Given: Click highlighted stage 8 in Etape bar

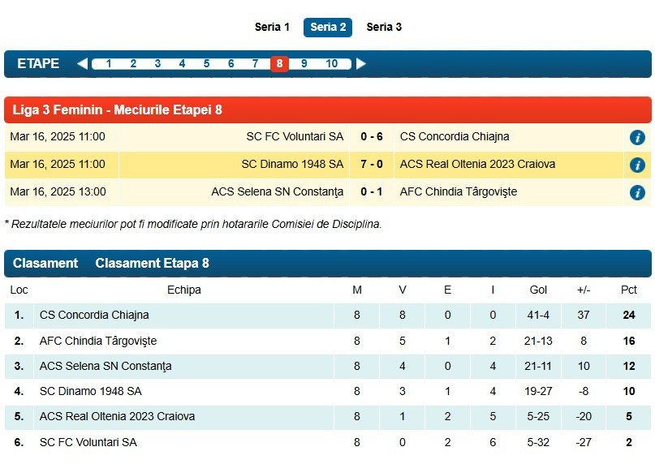Looking at the screenshot, I should point(279,64).
